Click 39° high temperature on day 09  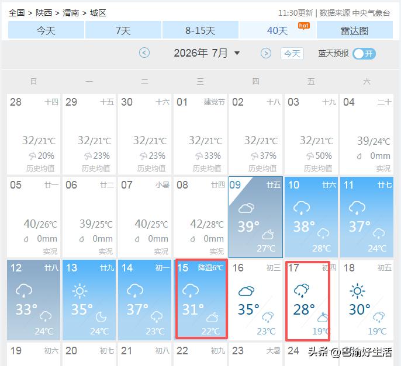point(248,226)
